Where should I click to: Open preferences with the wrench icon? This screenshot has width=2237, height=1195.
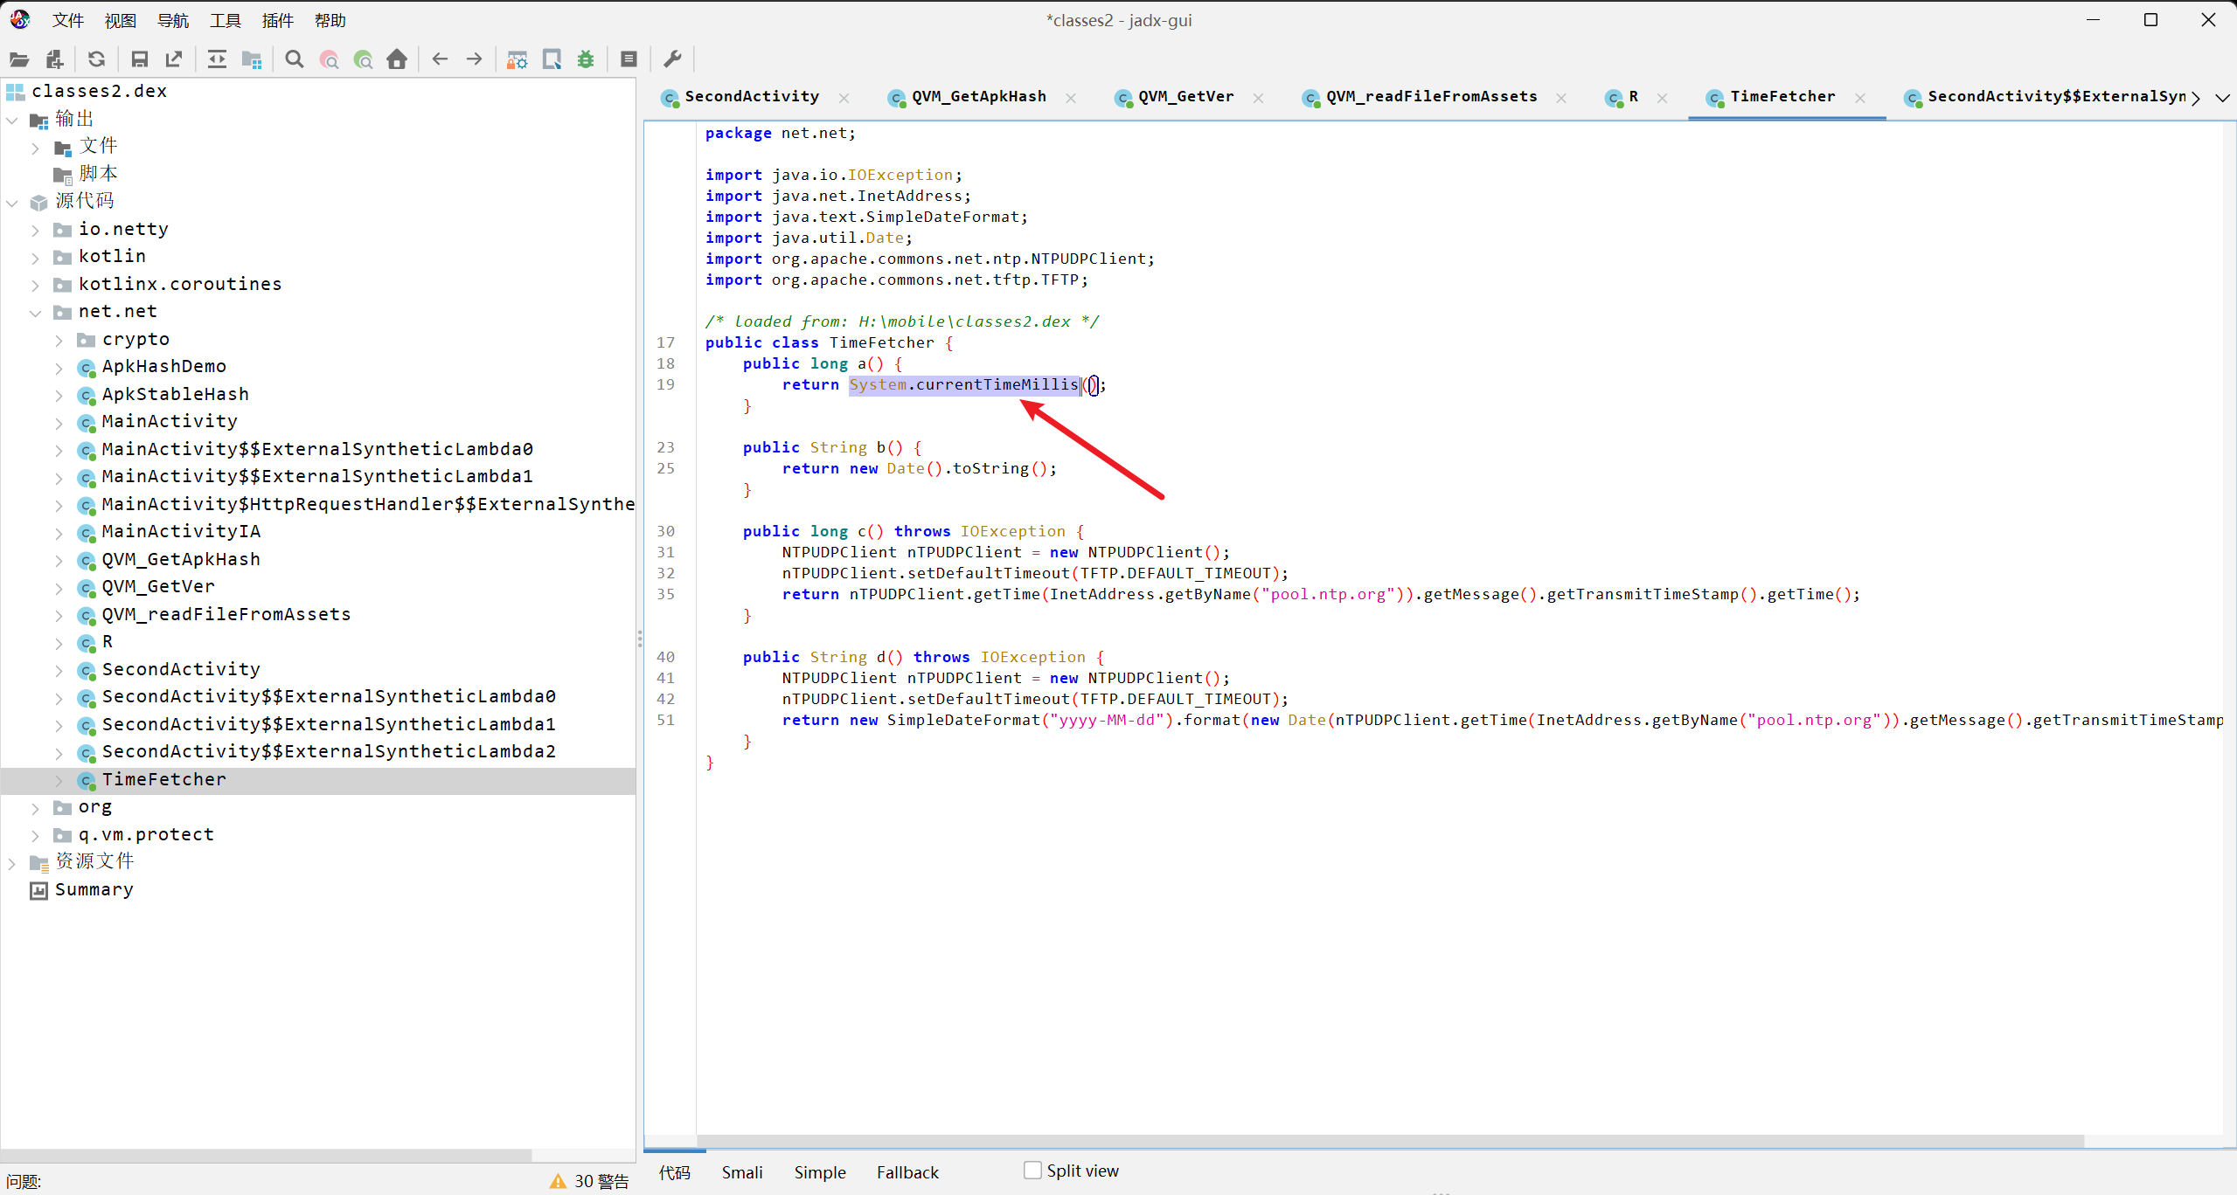click(x=672, y=59)
